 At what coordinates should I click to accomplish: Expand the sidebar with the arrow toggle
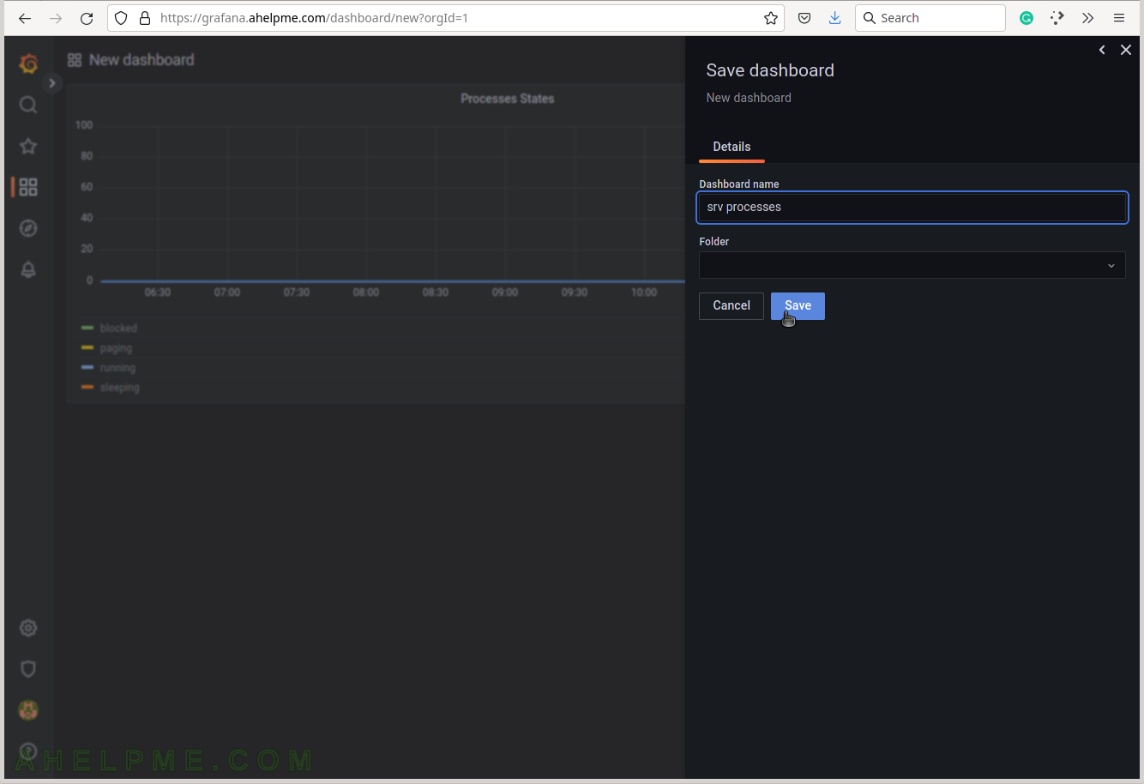51,83
